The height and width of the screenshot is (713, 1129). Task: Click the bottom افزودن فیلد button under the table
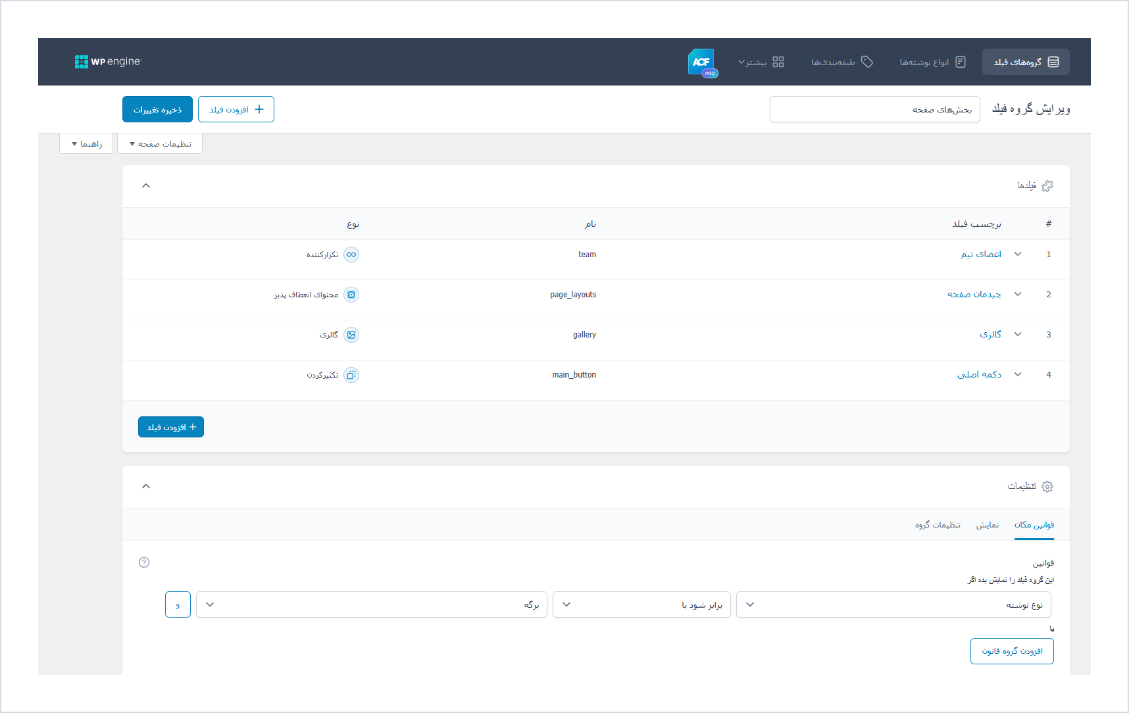click(171, 427)
